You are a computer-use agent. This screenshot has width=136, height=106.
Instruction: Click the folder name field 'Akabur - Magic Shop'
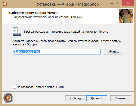coord(57,52)
